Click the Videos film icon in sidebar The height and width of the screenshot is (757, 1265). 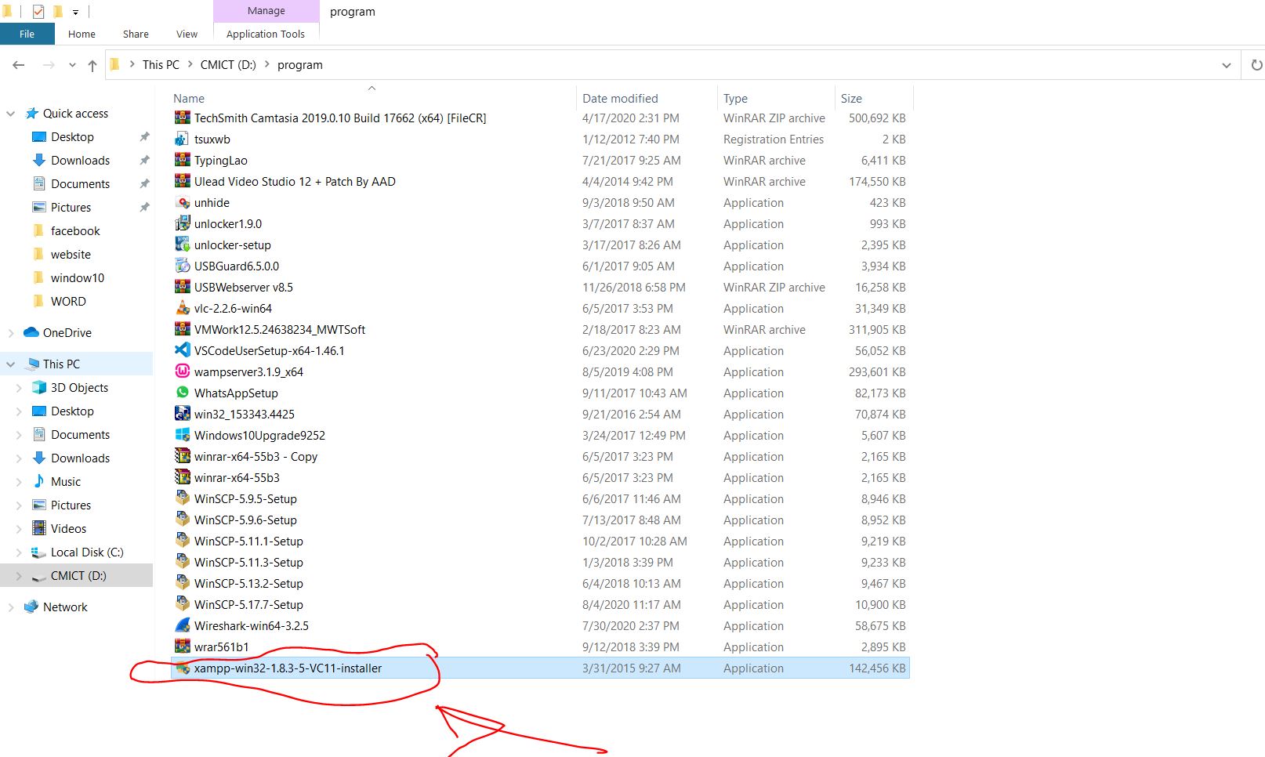39,528
